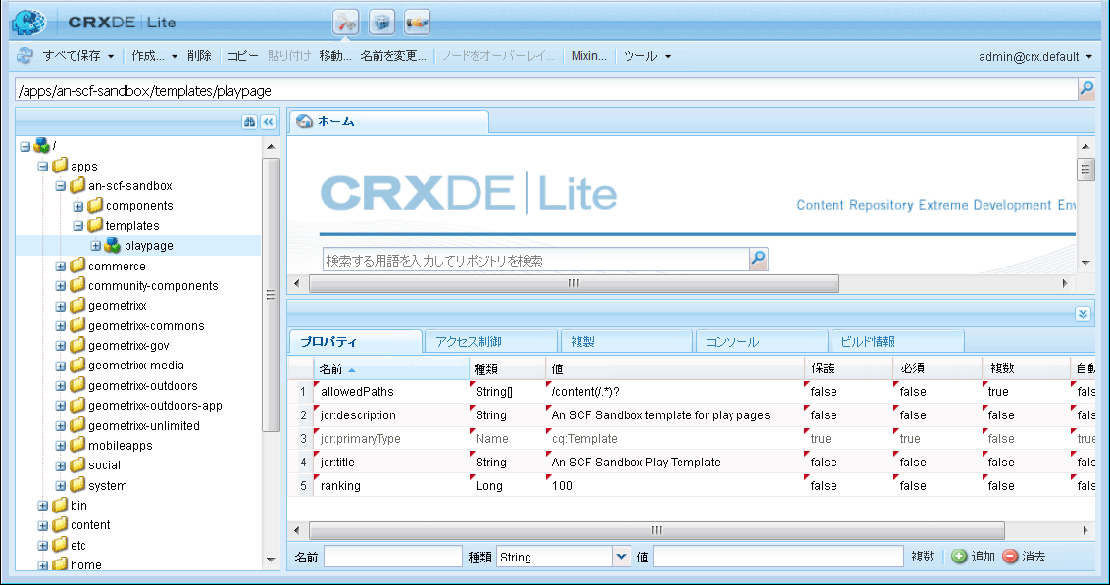Select the allowedPaths property row
The height and width of the screenshot is (585, 1110).
click(x=691, y=391)
